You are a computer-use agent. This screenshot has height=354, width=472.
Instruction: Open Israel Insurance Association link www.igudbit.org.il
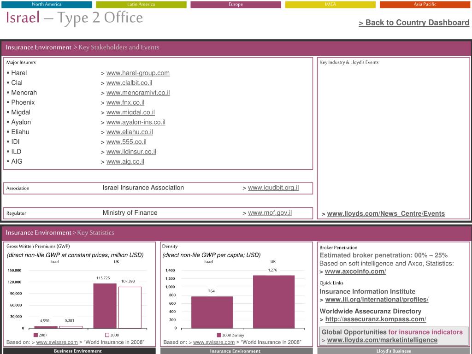[273, 188]
